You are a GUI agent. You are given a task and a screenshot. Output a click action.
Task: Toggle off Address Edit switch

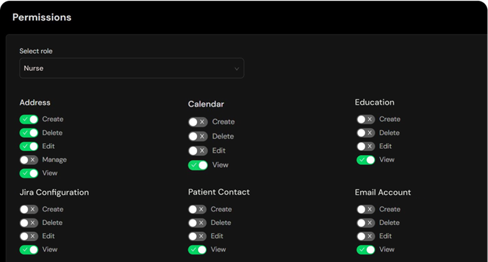29,146
